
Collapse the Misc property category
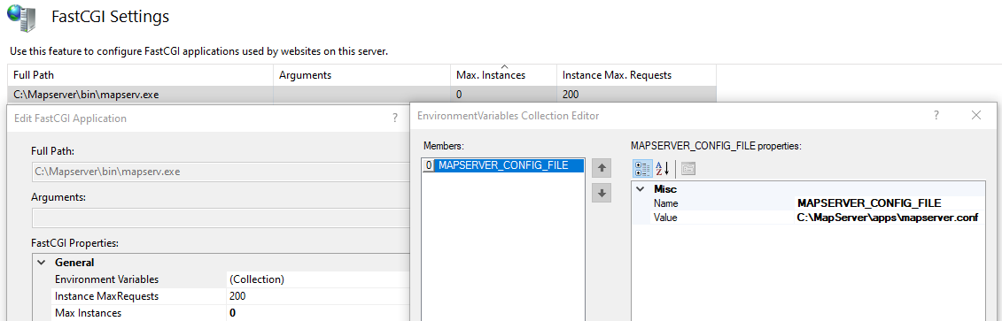click(641, 189)
